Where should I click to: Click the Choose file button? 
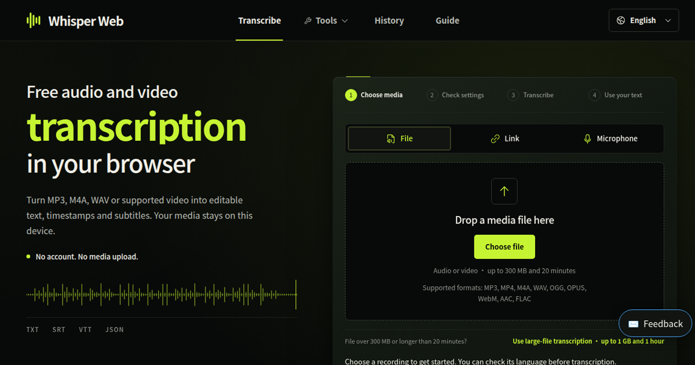[x=504, y=247]
